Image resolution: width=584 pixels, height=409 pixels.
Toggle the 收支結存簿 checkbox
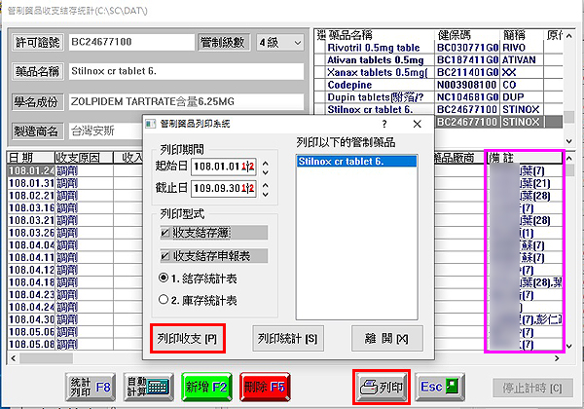[166, 234]
